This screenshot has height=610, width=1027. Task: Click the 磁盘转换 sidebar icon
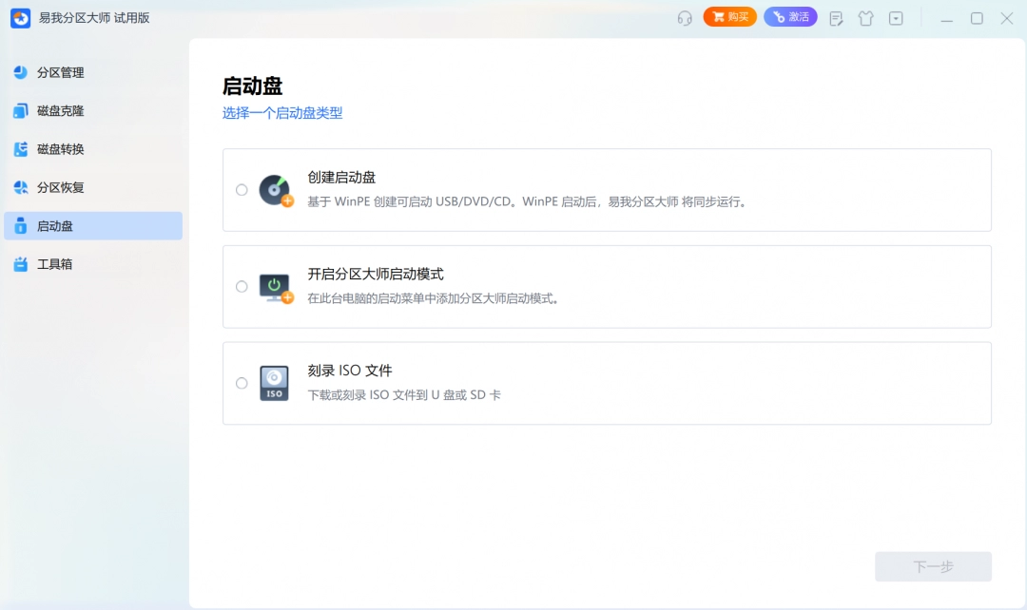point(20,149)
